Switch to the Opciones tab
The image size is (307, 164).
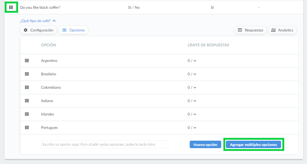pyautogui.click(x=73, y=30)
